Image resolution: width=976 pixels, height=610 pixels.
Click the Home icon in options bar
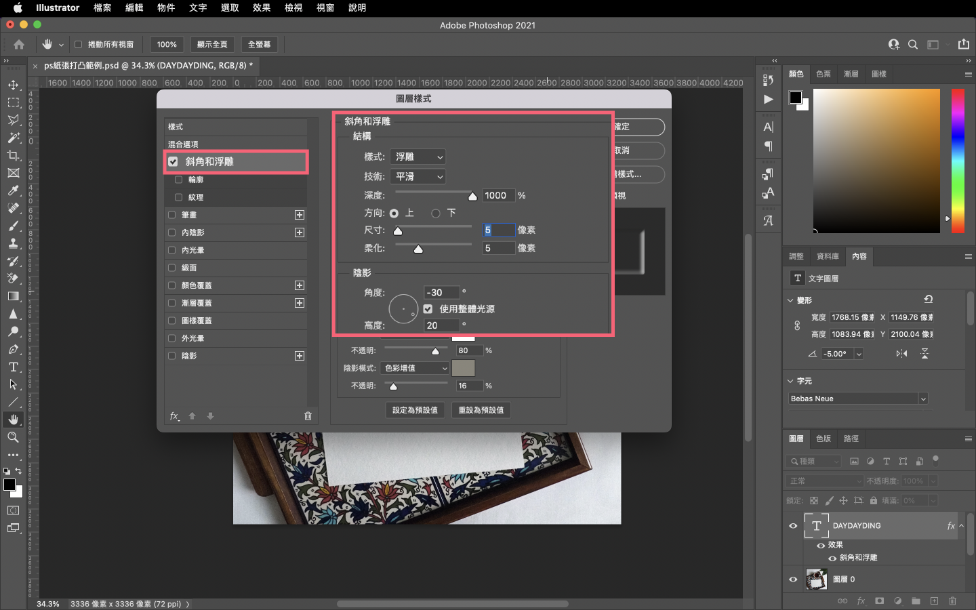(x=19, y=45)
